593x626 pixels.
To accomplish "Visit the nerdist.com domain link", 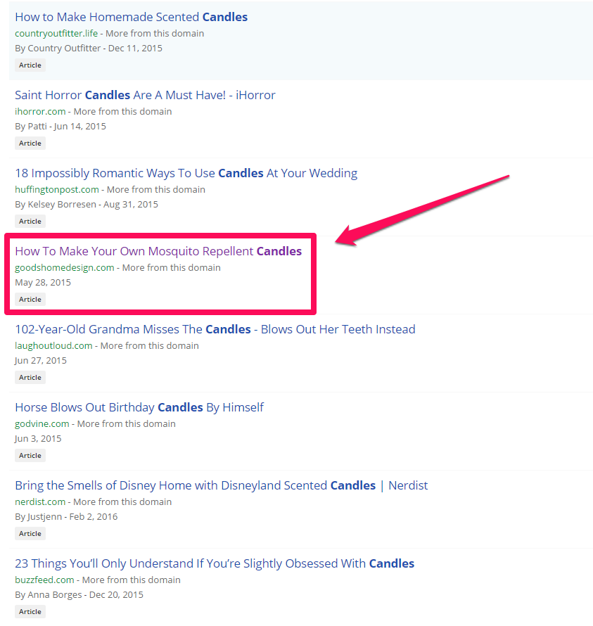I will pos(40,502).
